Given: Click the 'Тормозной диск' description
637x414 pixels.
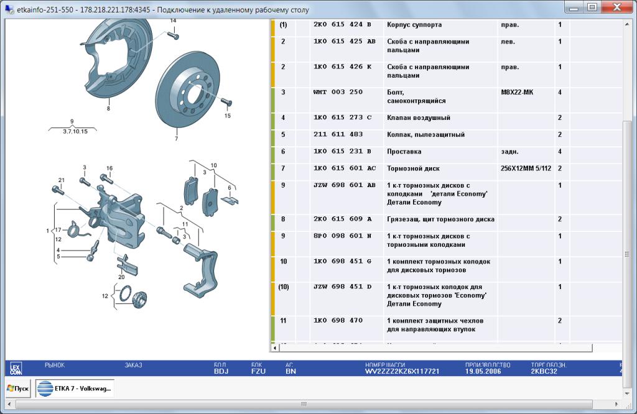Looking at the screenshot, I should tap(413, 168).
